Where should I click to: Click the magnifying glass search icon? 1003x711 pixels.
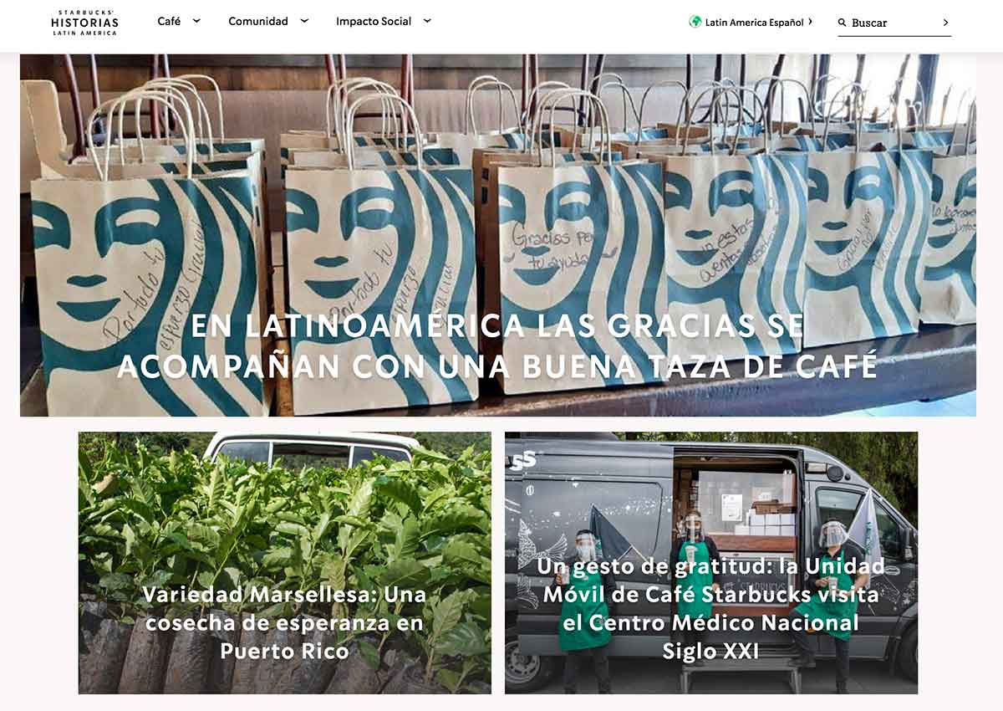coord(843,23)
